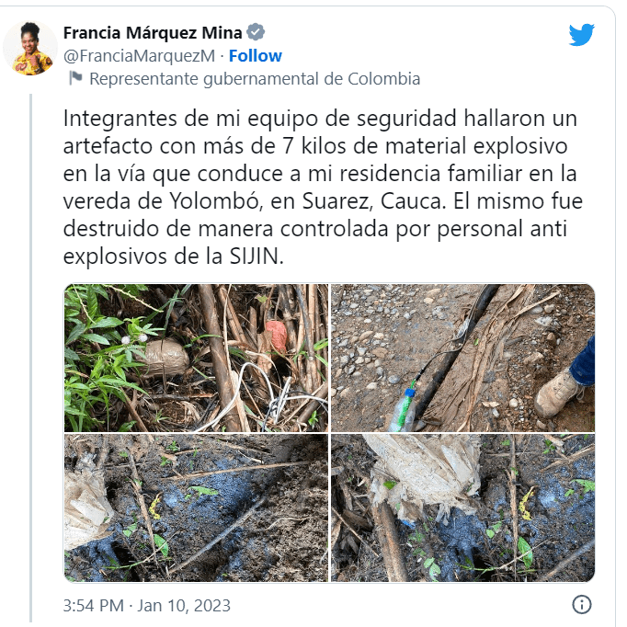Open the bottom-right torn plastic photo
The image size is (627, 627).
point(463,507)
